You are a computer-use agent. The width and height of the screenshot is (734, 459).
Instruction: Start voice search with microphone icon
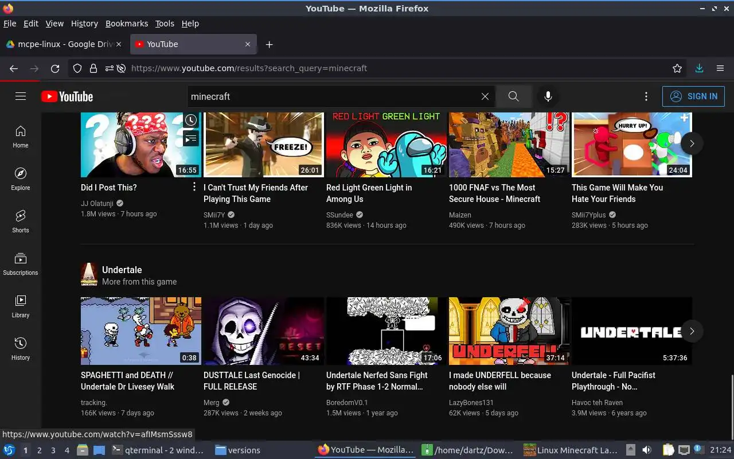pyautogui.click(x=548, y=96)
